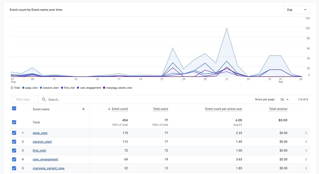This screenshot has height=174, width=319.
Task: Open the three-dot menu for session_start row
Action: point(306,142)
